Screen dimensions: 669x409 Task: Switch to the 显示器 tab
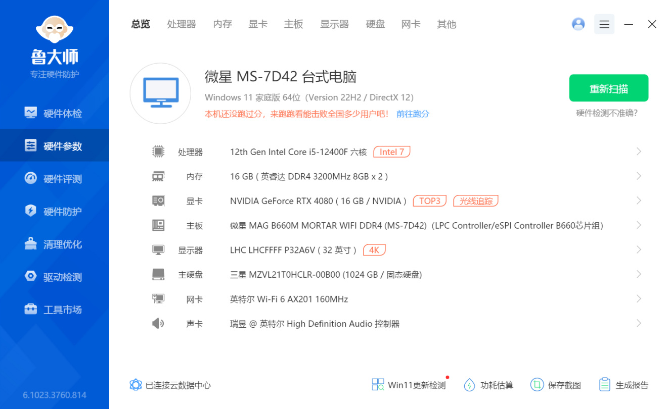click(x=334, y=24)
